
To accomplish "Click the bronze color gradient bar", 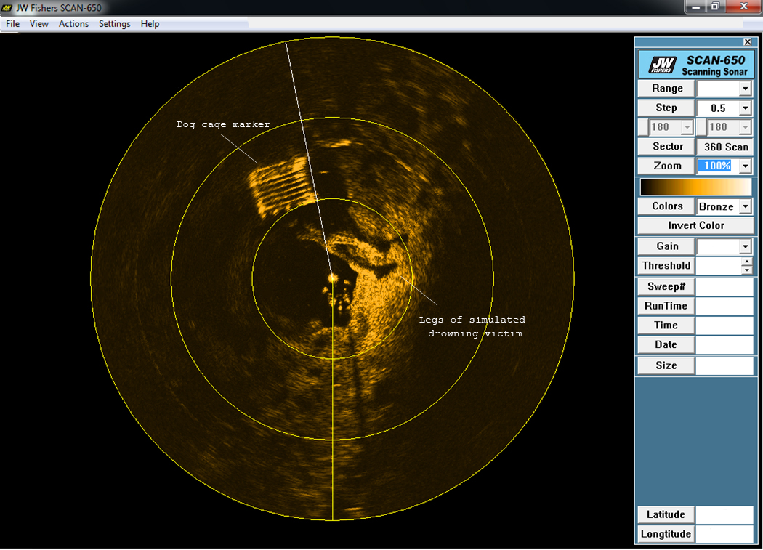I will point(695,187).
